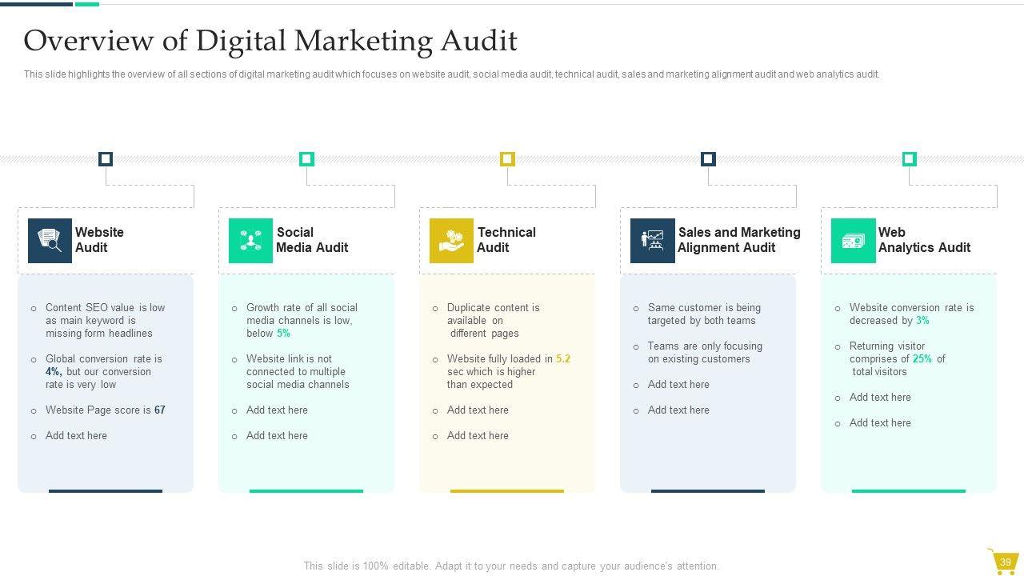Viewport: 1024px width, 576px height.
Task: Select the dark blue square marker above Website Audit
Action: [x=106, y=159]
